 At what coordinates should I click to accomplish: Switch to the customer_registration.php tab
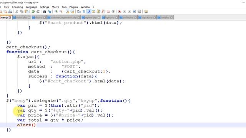tap(63, 18)
